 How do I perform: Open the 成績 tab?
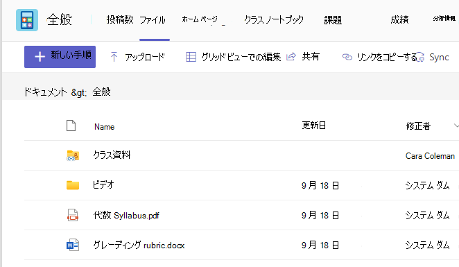tap(399, 19)
